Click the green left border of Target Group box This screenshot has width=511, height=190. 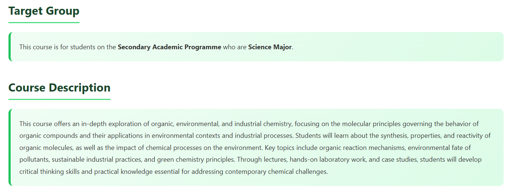pyautogui.click(x=10, y=47)
